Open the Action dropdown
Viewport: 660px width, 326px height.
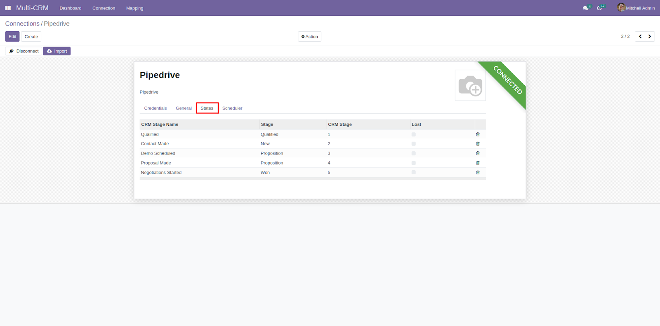[309, 37]
